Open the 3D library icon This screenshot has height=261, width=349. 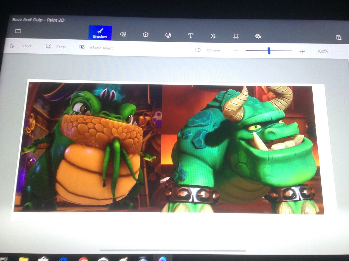[258, 37]
